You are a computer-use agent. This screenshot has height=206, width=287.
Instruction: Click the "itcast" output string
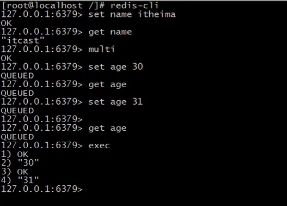pos(23,40)
